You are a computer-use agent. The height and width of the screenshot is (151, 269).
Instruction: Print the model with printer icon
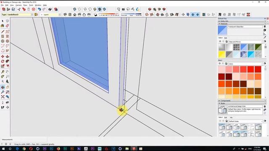pos(50,9)
